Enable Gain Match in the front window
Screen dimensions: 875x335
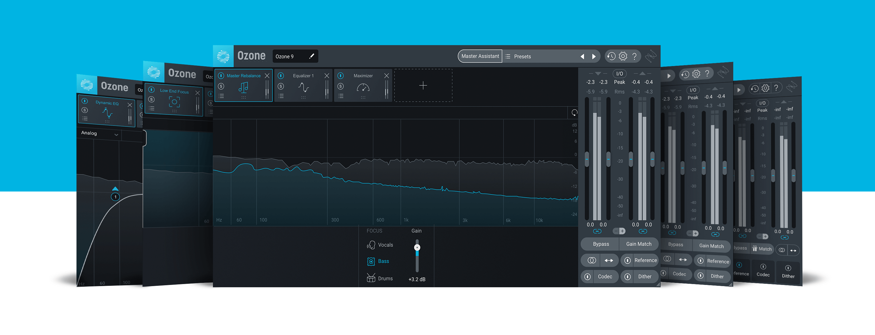coord(639,244)
